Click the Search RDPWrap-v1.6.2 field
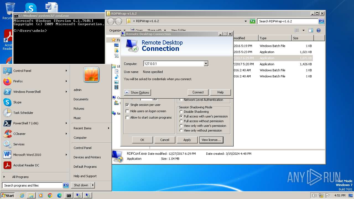Screen dimensions: 354x199 click(x=288, y=21)
